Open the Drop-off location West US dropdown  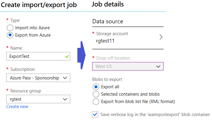coord(128,66)
